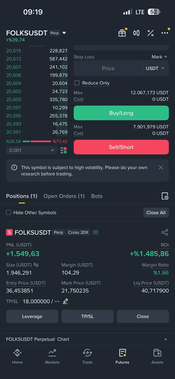The height and width of the screenshot is (379, 175).
Task: Share the FOLKSUSDT position
Action: click(165, 232)
